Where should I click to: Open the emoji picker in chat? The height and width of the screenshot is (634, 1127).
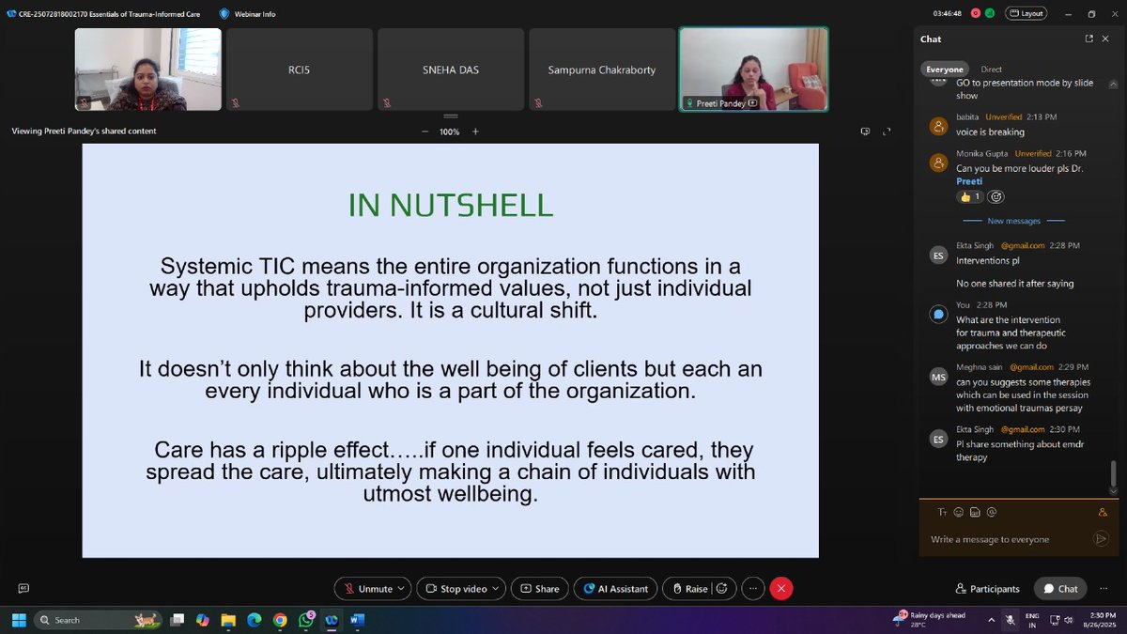[959, 512]
